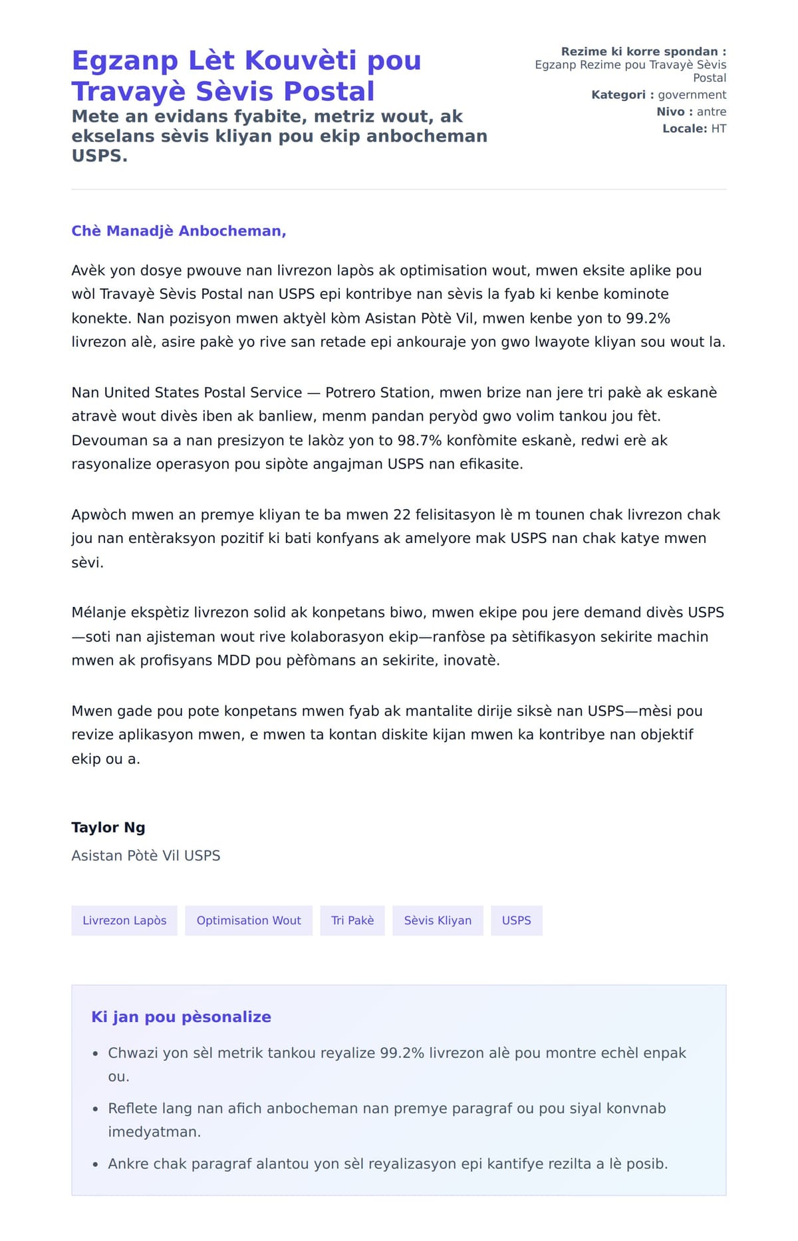The image size is (798, 1241).
Task: Open the 'Egzanp Rezime pou Travayè Sèvis Postal' link
Action: tap(630, 71)
